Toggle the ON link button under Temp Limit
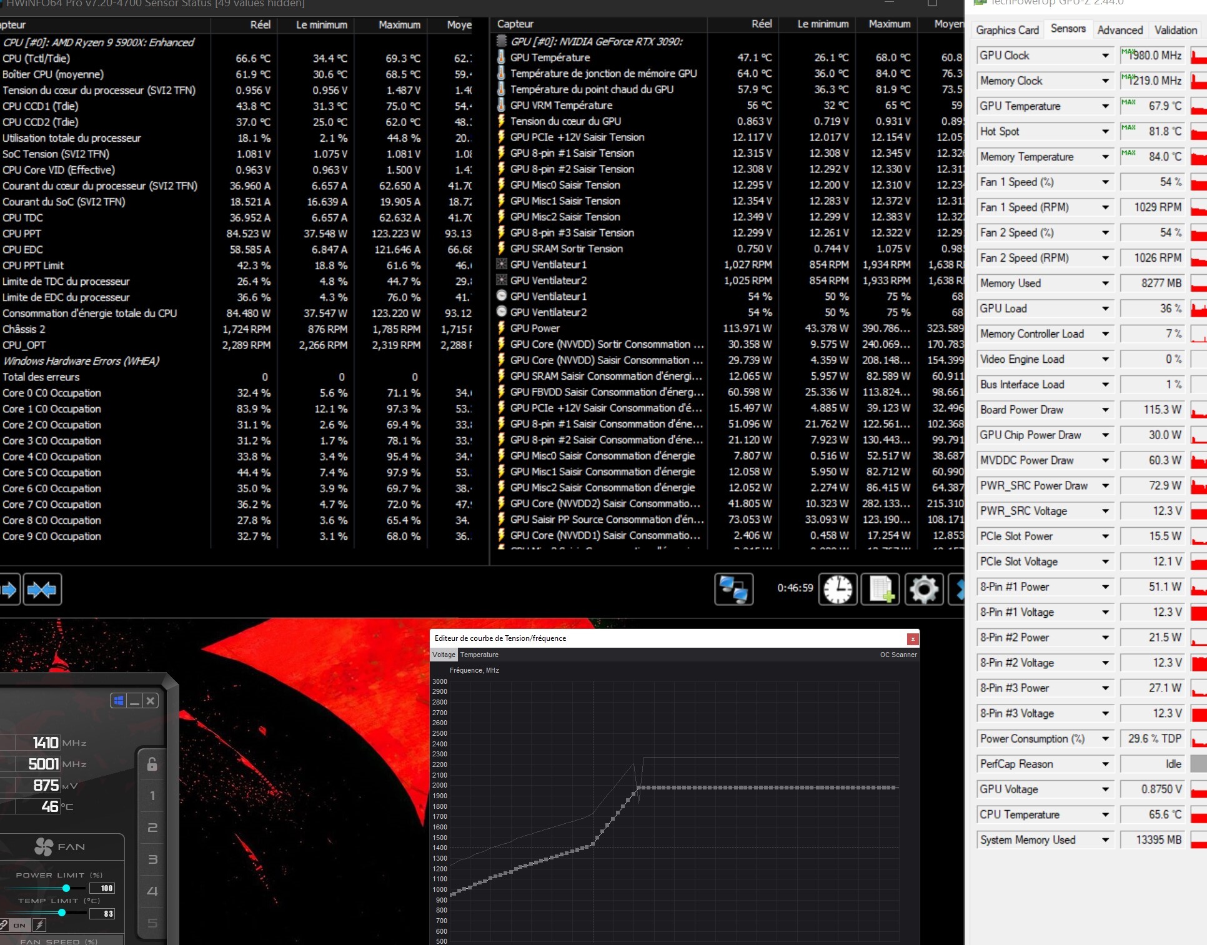This screenshot has height=945, width=1207. (x=19, y=924)
